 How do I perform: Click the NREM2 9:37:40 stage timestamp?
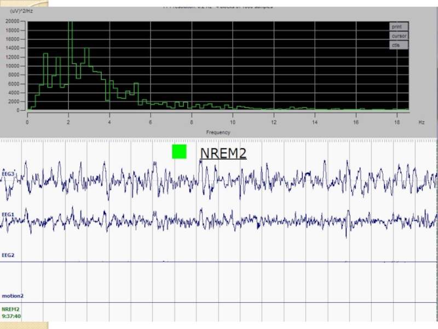coord(11,312)
